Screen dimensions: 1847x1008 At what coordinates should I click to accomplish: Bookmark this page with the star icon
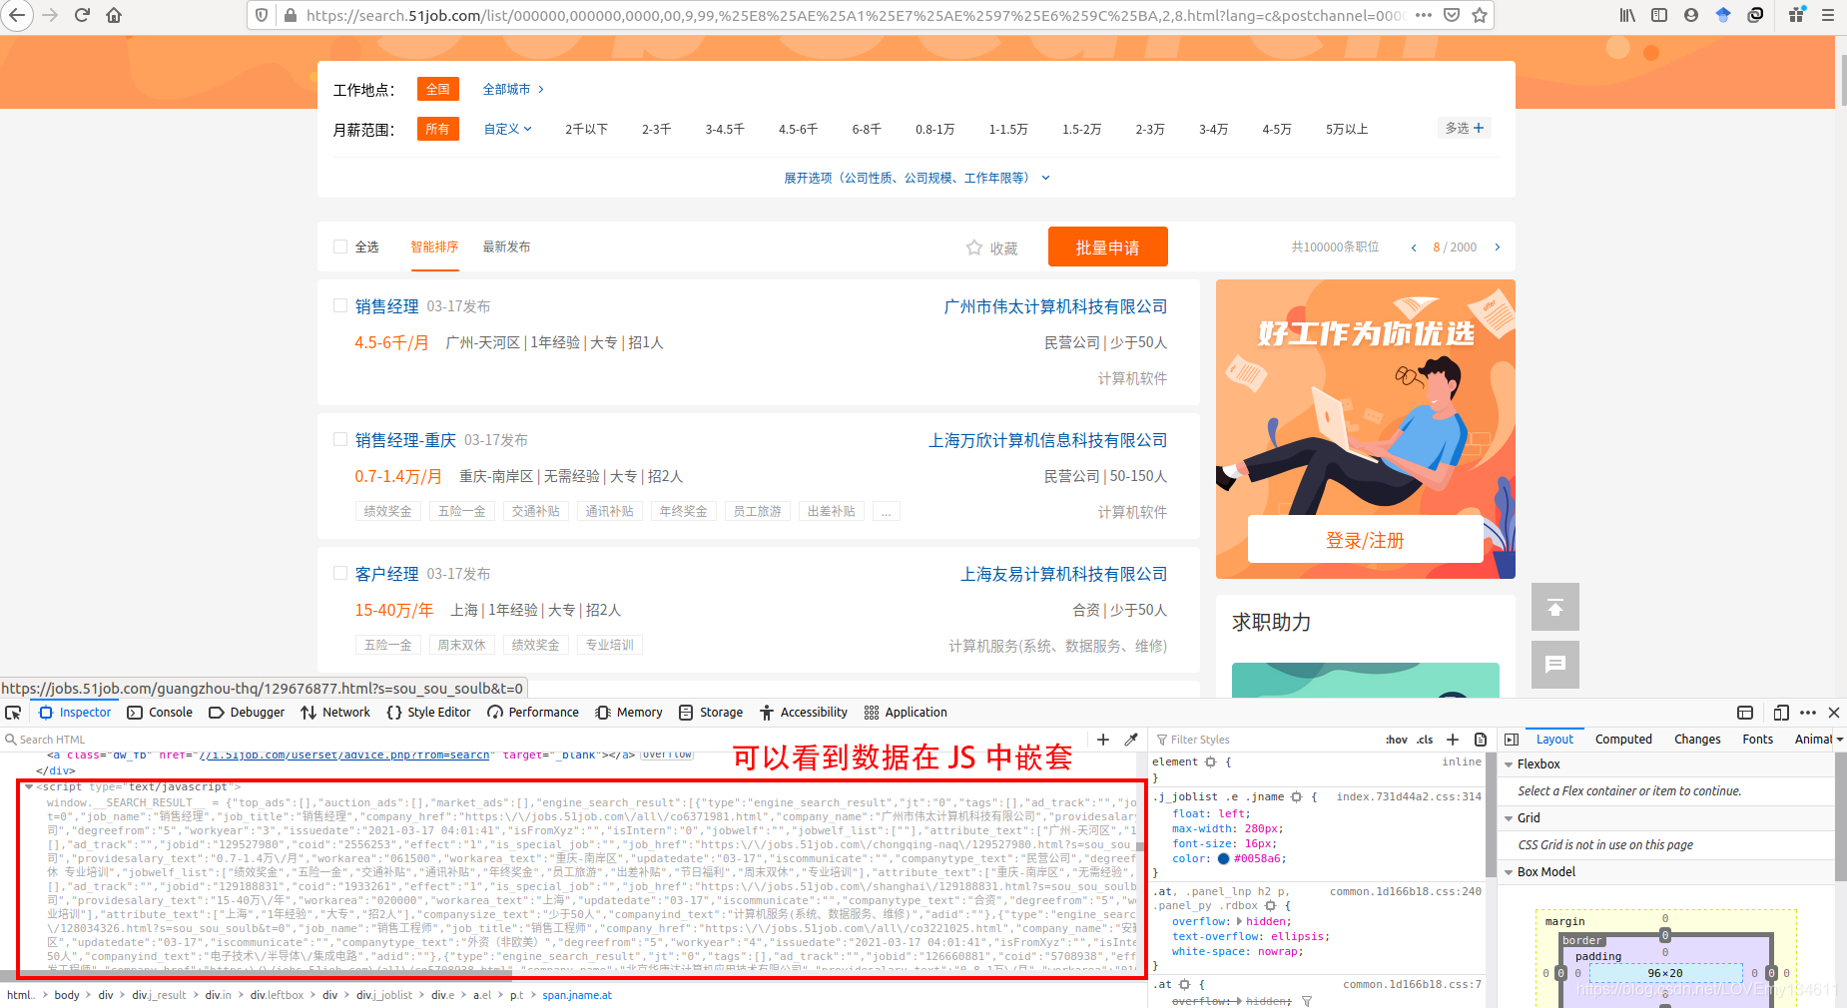point(1481,15)
